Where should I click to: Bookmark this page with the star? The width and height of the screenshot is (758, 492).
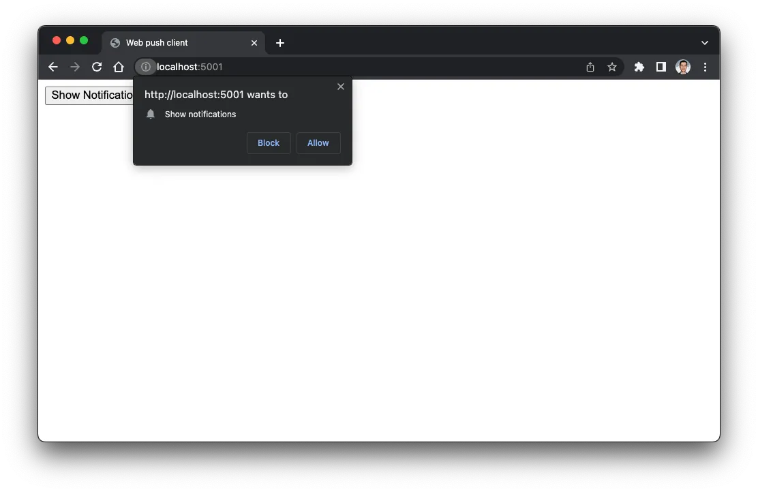coord(612,67)
